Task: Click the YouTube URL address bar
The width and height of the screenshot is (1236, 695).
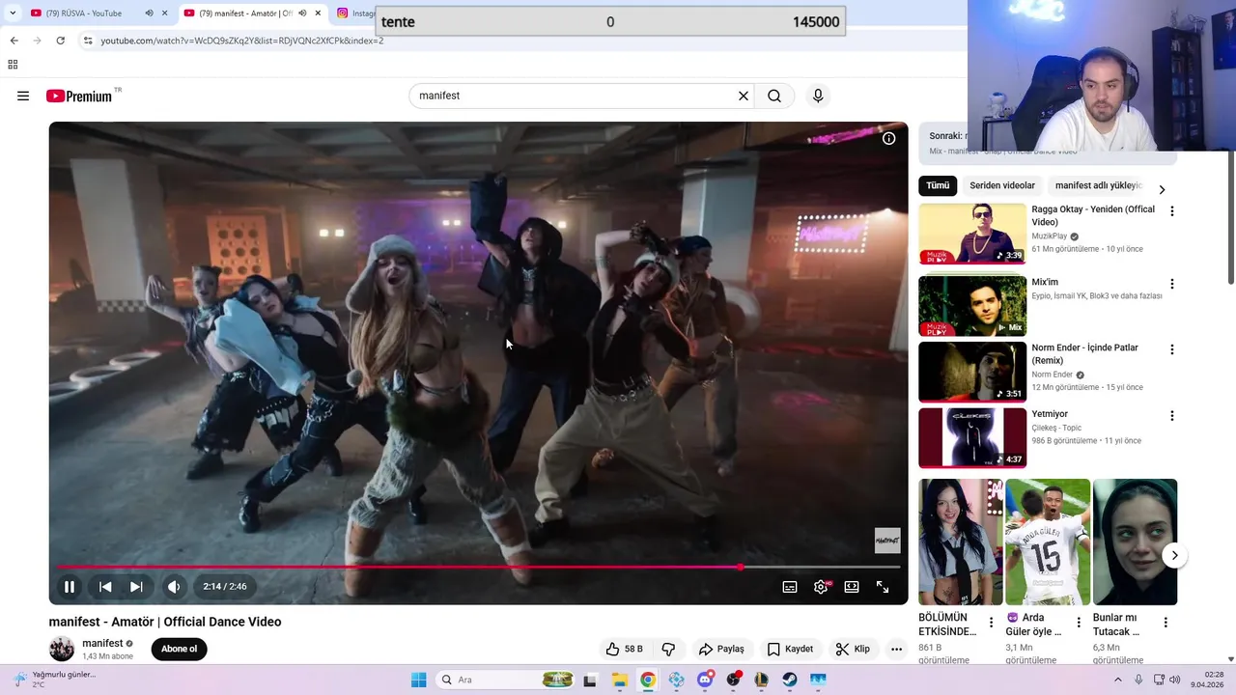Action: [241, 41]
